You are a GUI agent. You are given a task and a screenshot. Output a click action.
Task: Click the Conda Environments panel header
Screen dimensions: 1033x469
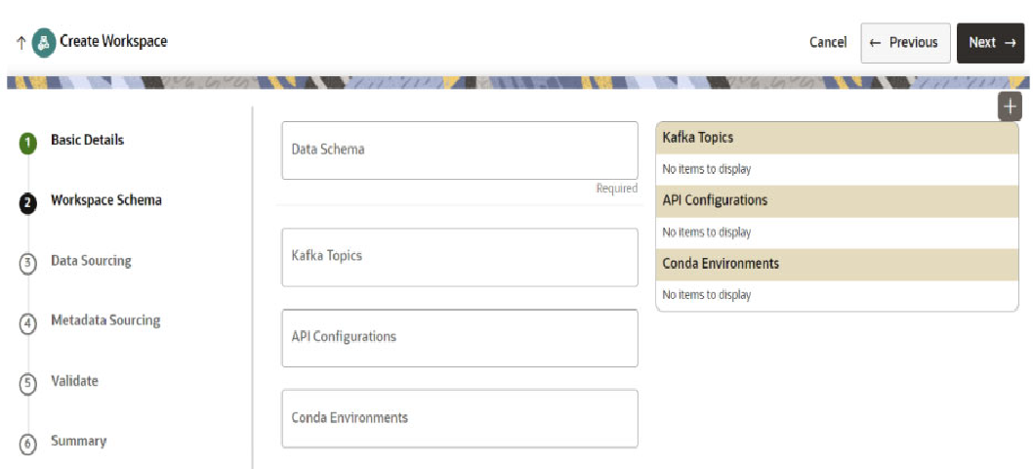(838, 264)
